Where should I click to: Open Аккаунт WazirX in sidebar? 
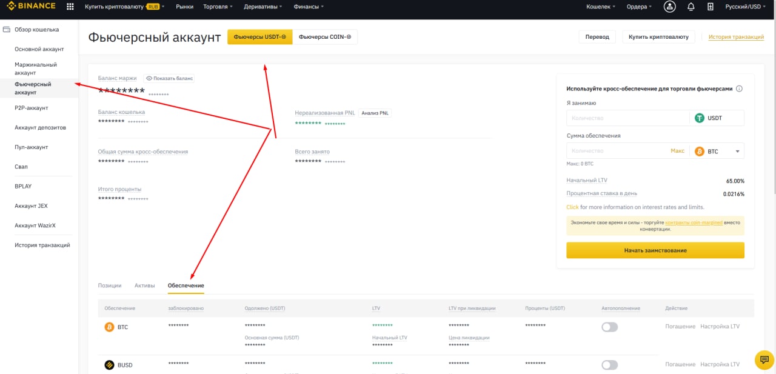35,225
